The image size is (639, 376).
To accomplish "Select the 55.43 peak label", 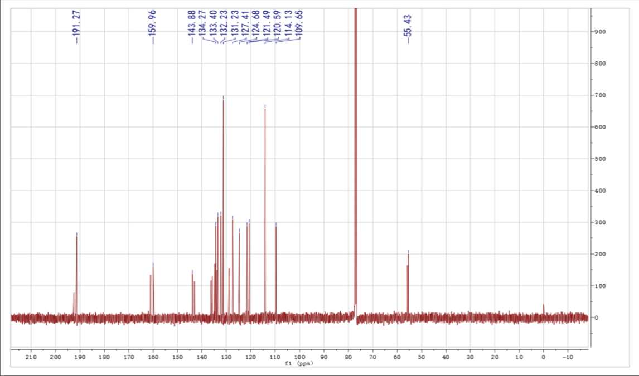I will (x=408, y=29).
